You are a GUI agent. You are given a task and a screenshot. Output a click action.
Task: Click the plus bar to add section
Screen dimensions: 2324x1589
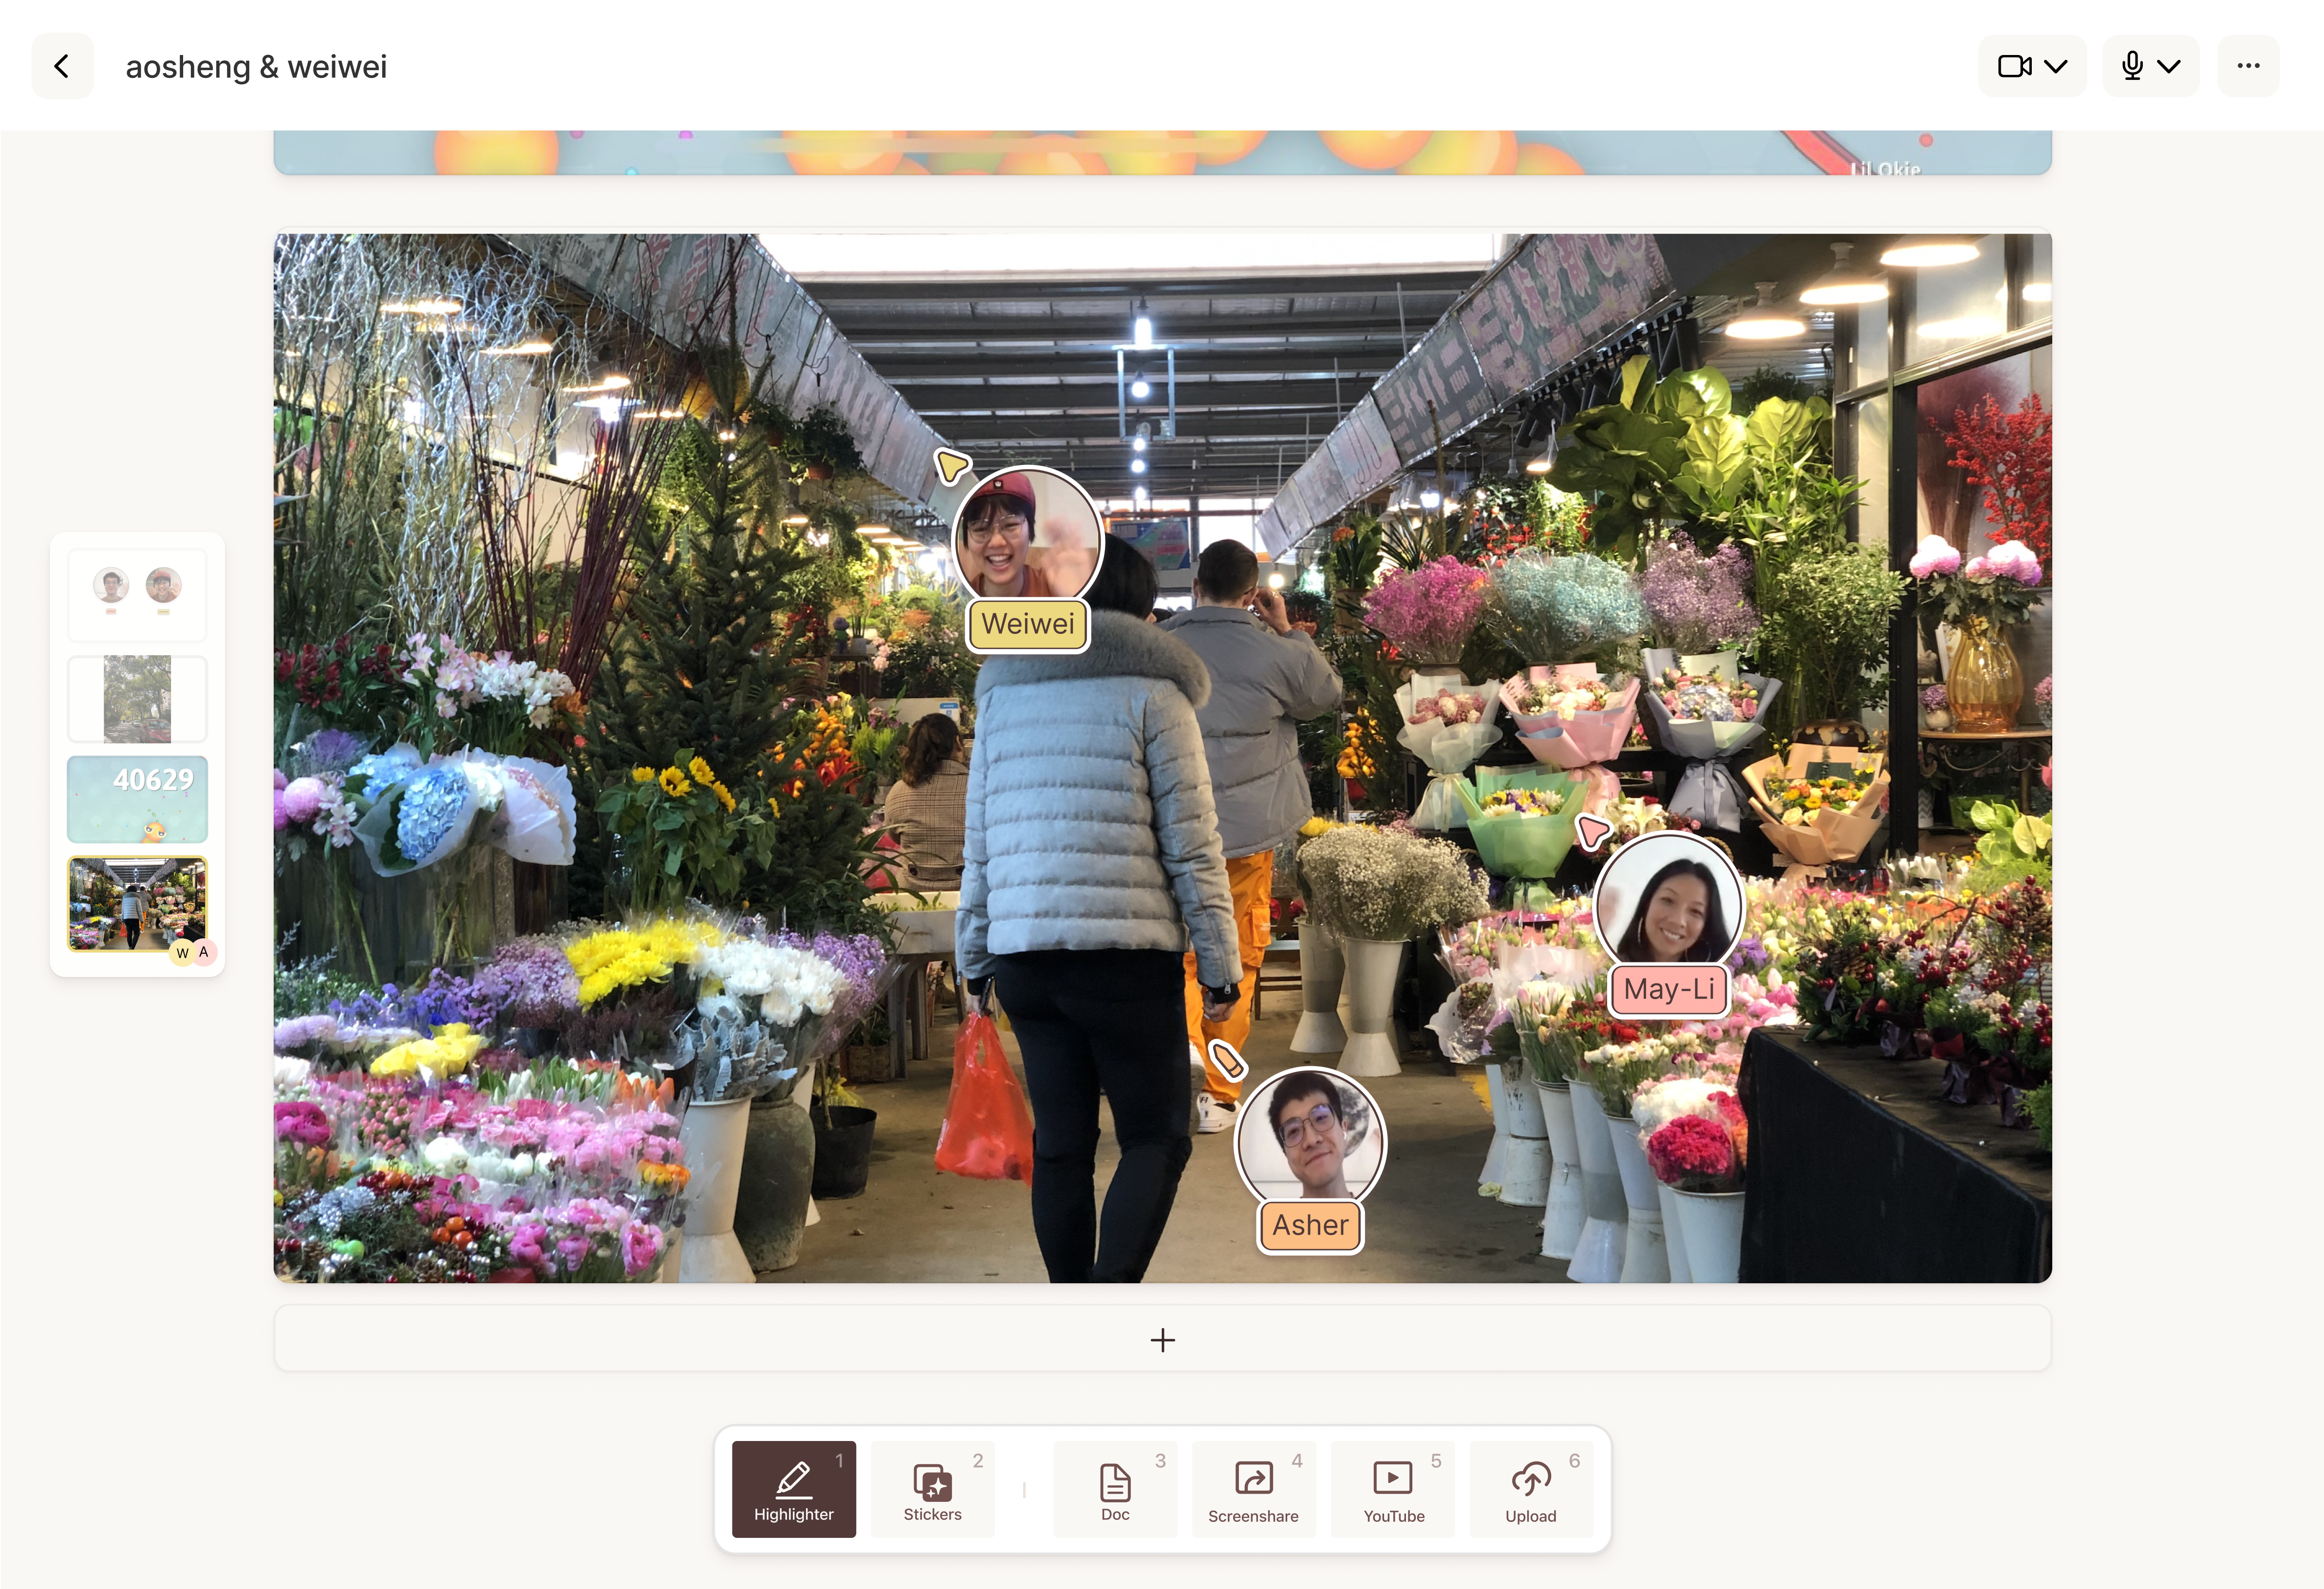click(x=1162, y=1339)
